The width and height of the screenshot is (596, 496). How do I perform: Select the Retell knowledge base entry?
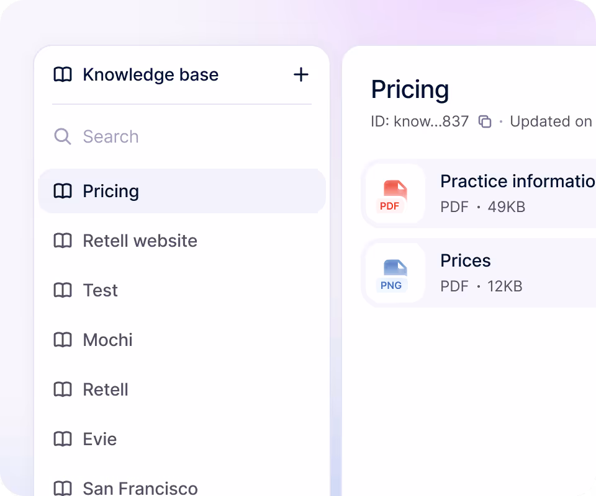tap(182, 389)
